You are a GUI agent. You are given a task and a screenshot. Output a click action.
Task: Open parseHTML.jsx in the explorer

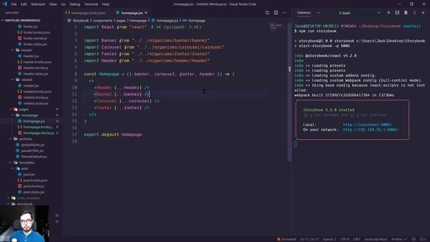(32, 151)
